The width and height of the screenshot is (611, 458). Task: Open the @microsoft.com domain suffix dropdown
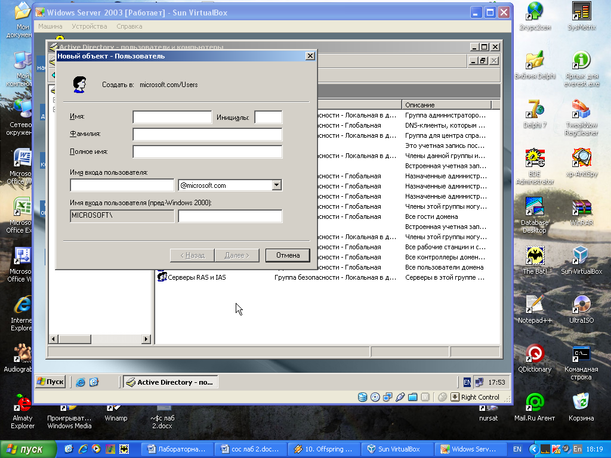(x=277, y=185)
